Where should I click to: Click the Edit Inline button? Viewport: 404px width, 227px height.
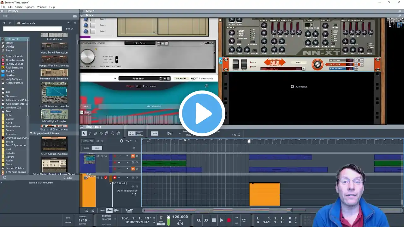pyautogui.click(x=132, y=133)
